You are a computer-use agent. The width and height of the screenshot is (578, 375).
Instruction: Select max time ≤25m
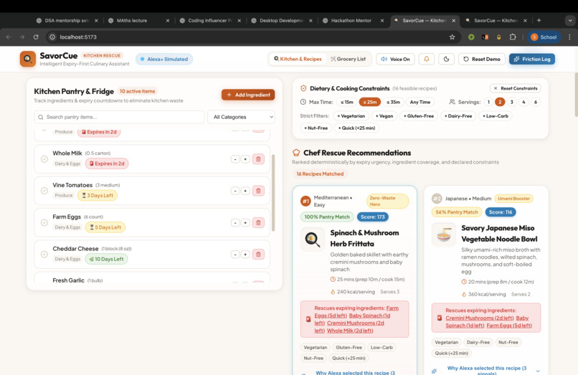click(x=370, y=102)
